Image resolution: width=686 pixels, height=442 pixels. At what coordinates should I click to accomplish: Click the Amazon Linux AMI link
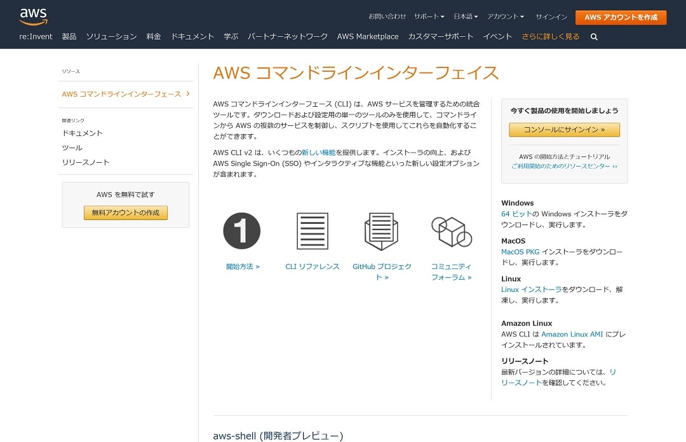click(572, 335)
